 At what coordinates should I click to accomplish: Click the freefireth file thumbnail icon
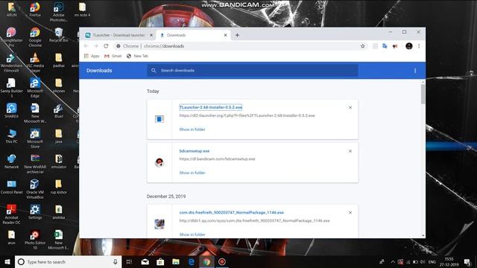click(159, 224)
